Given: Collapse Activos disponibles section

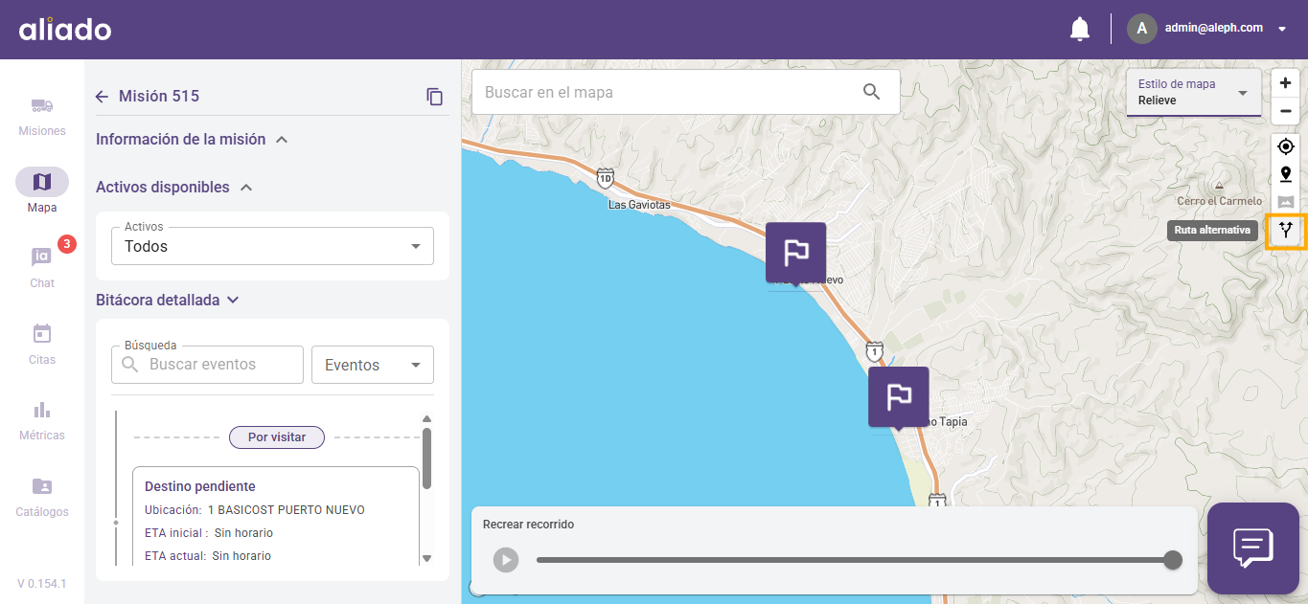Looking at the screenshot, I should [x=246, y=188].
